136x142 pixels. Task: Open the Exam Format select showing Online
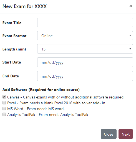85,36
